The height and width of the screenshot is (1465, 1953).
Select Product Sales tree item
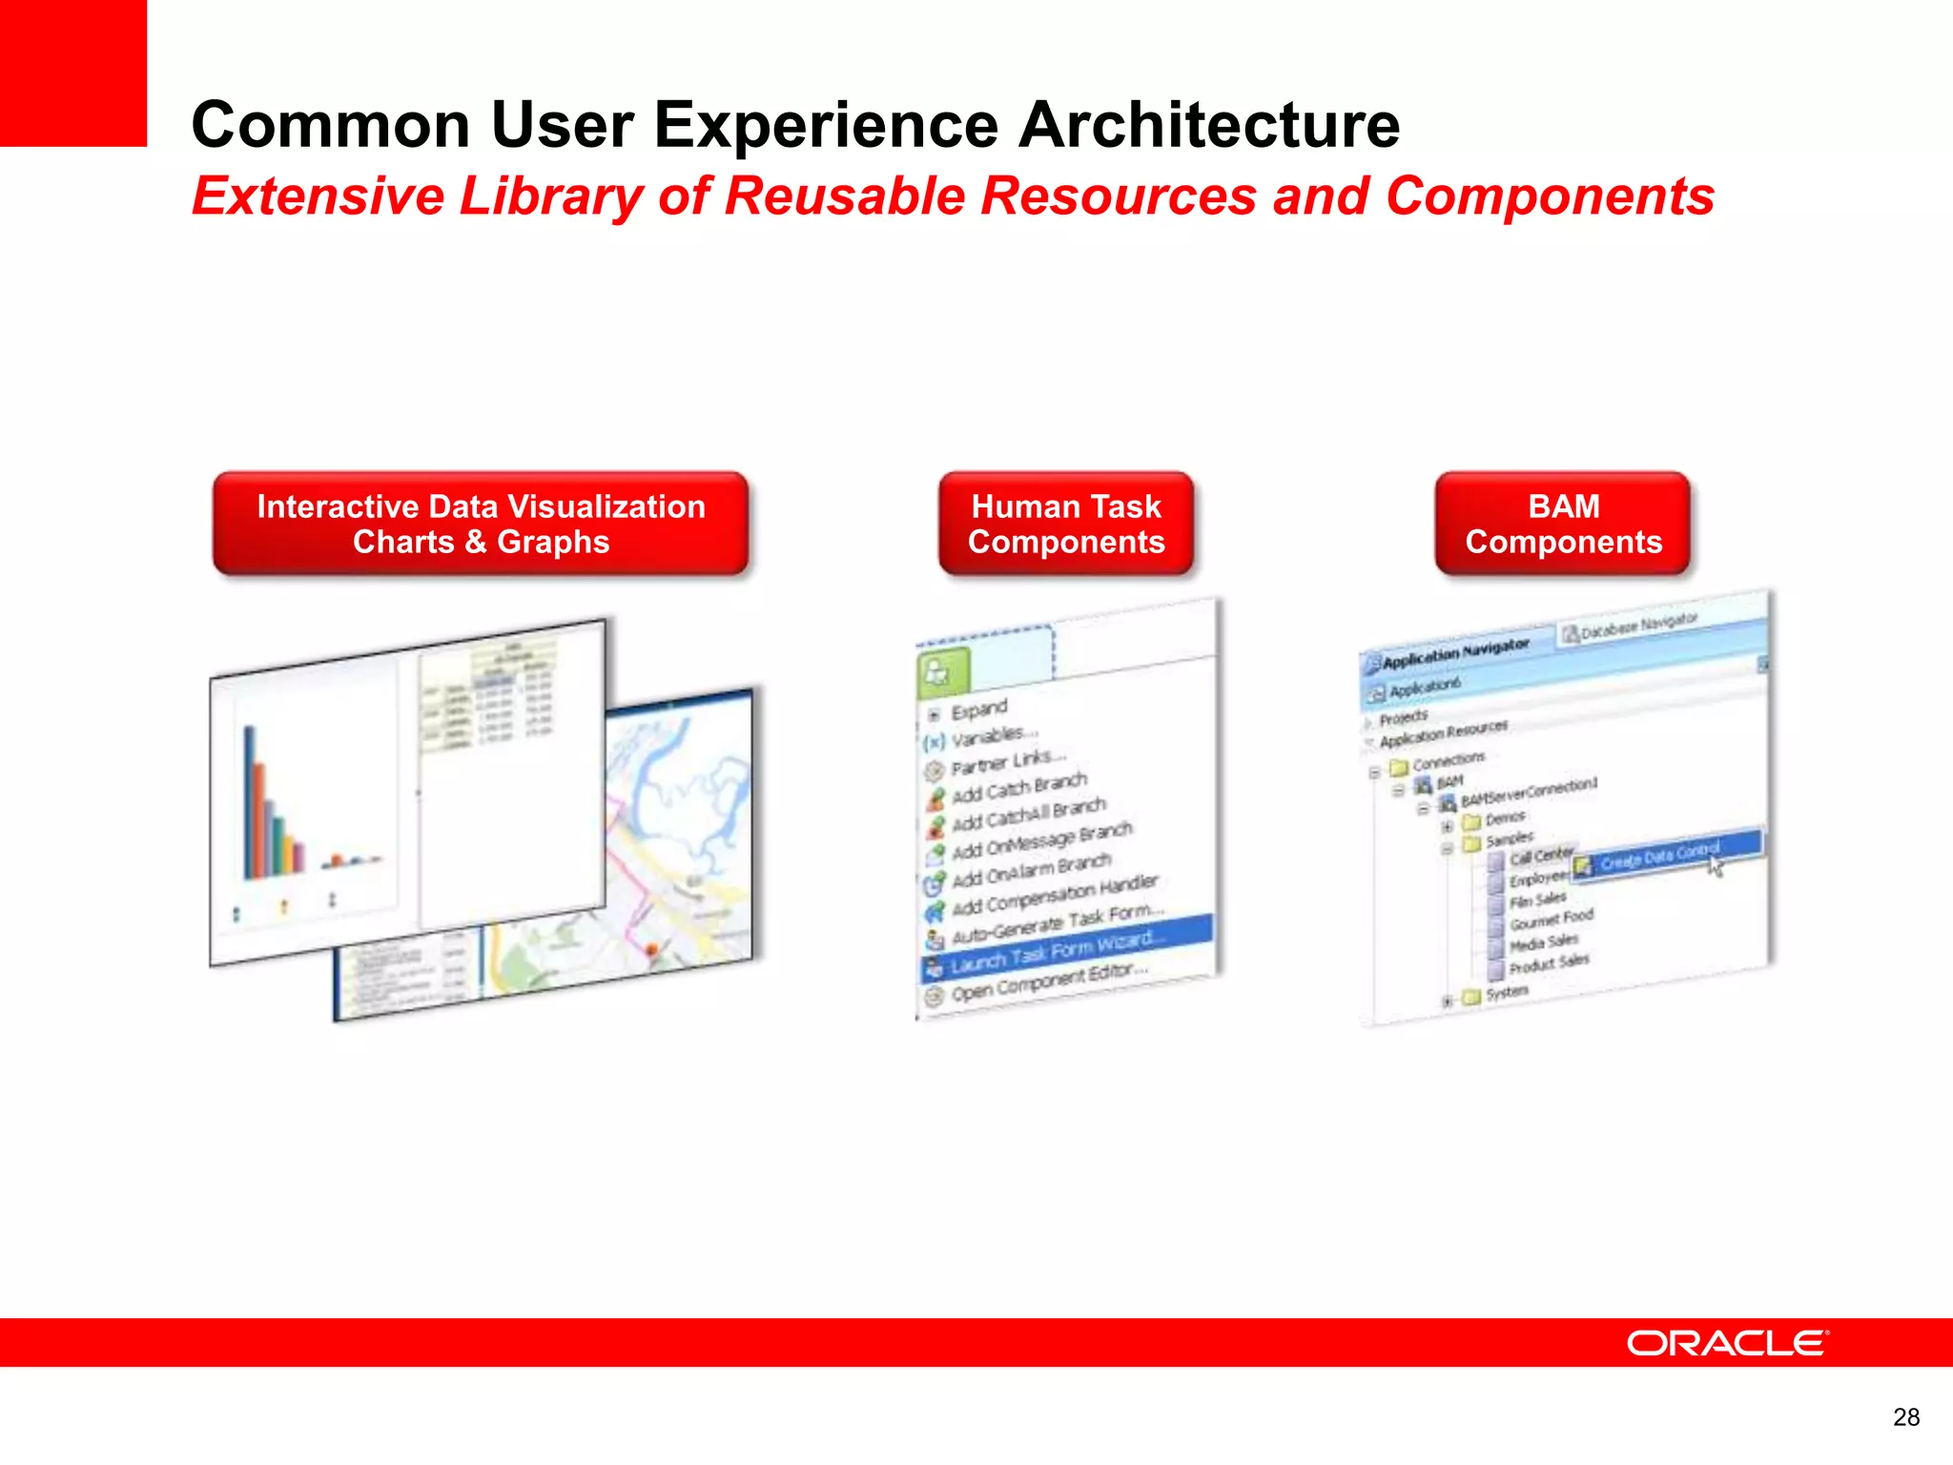pos(1549,963)
